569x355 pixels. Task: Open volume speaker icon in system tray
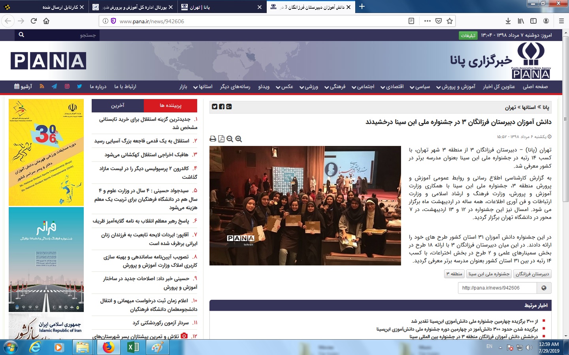click(x=529, y=348)
